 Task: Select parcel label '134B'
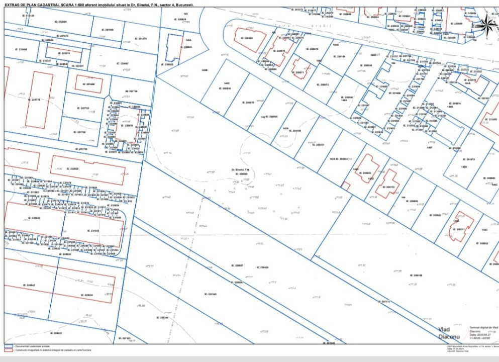tap(450, 107)
